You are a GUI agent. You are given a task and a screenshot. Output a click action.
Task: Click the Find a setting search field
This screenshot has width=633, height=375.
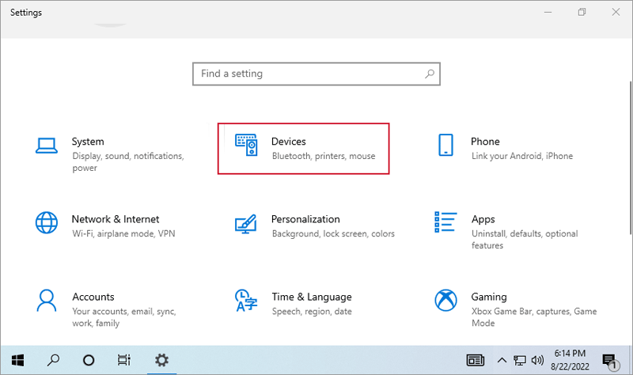click(x=316, y=74)
